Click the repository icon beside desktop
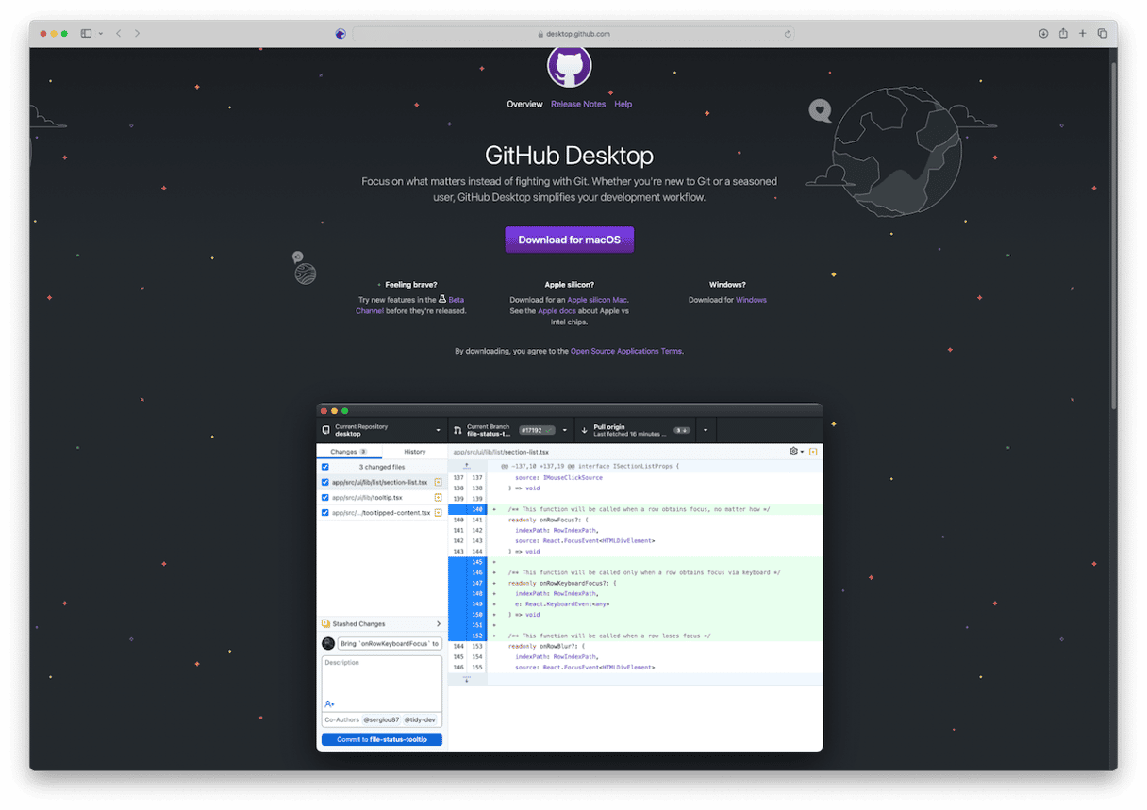 (326, 429)
